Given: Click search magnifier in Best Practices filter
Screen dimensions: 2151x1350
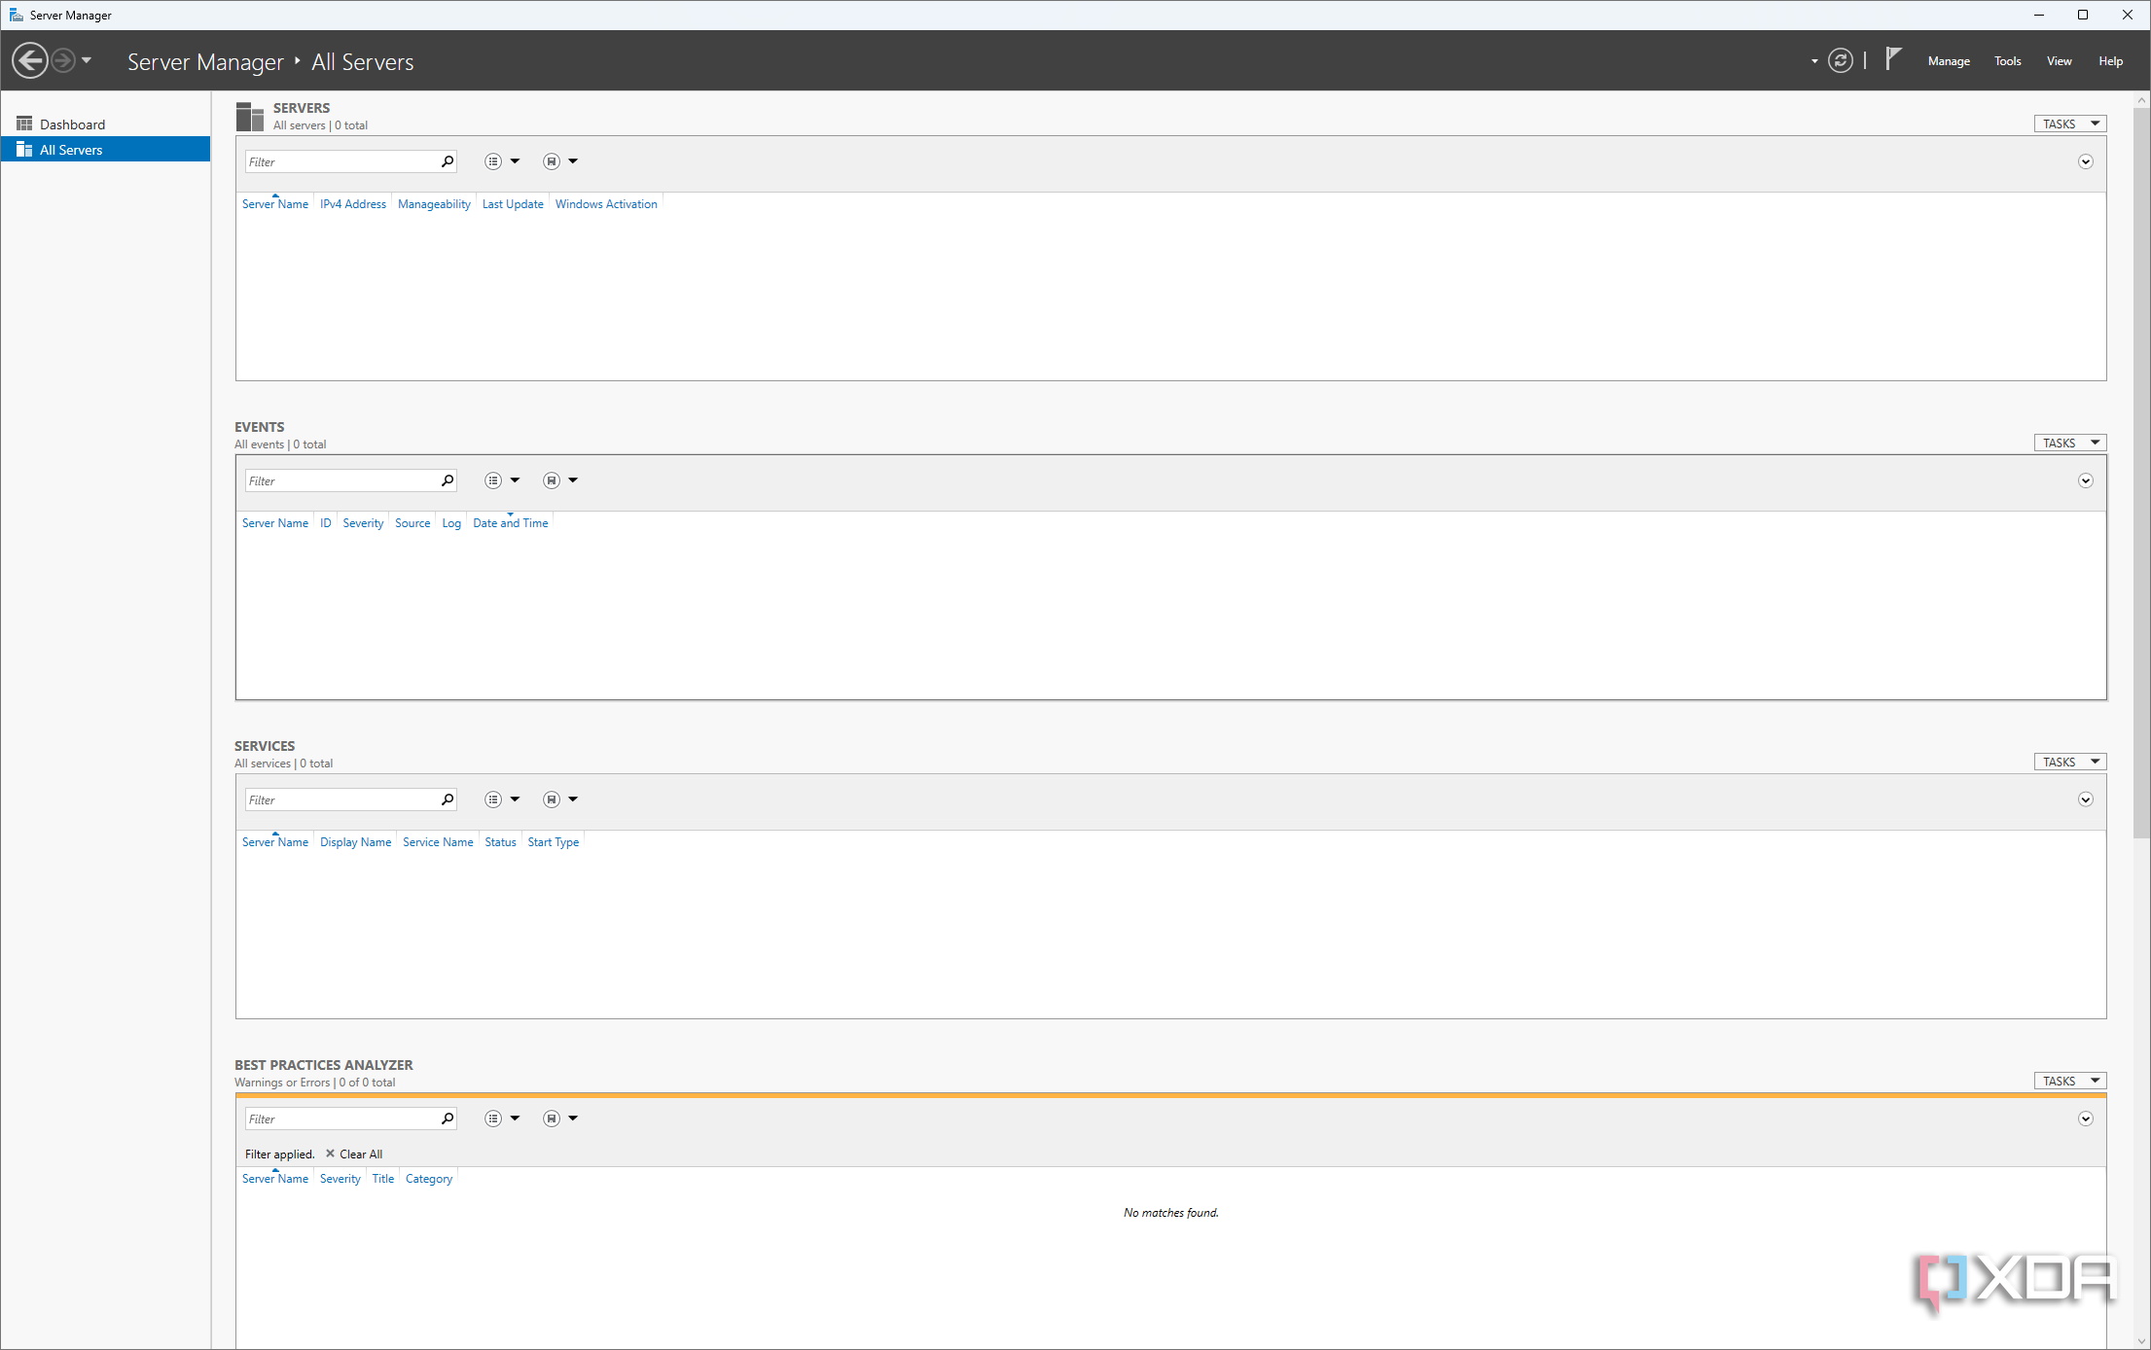Looking at the screenshot, I should 448,1119.
